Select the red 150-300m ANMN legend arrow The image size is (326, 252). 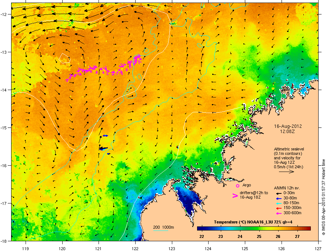[x=279, y=208]
